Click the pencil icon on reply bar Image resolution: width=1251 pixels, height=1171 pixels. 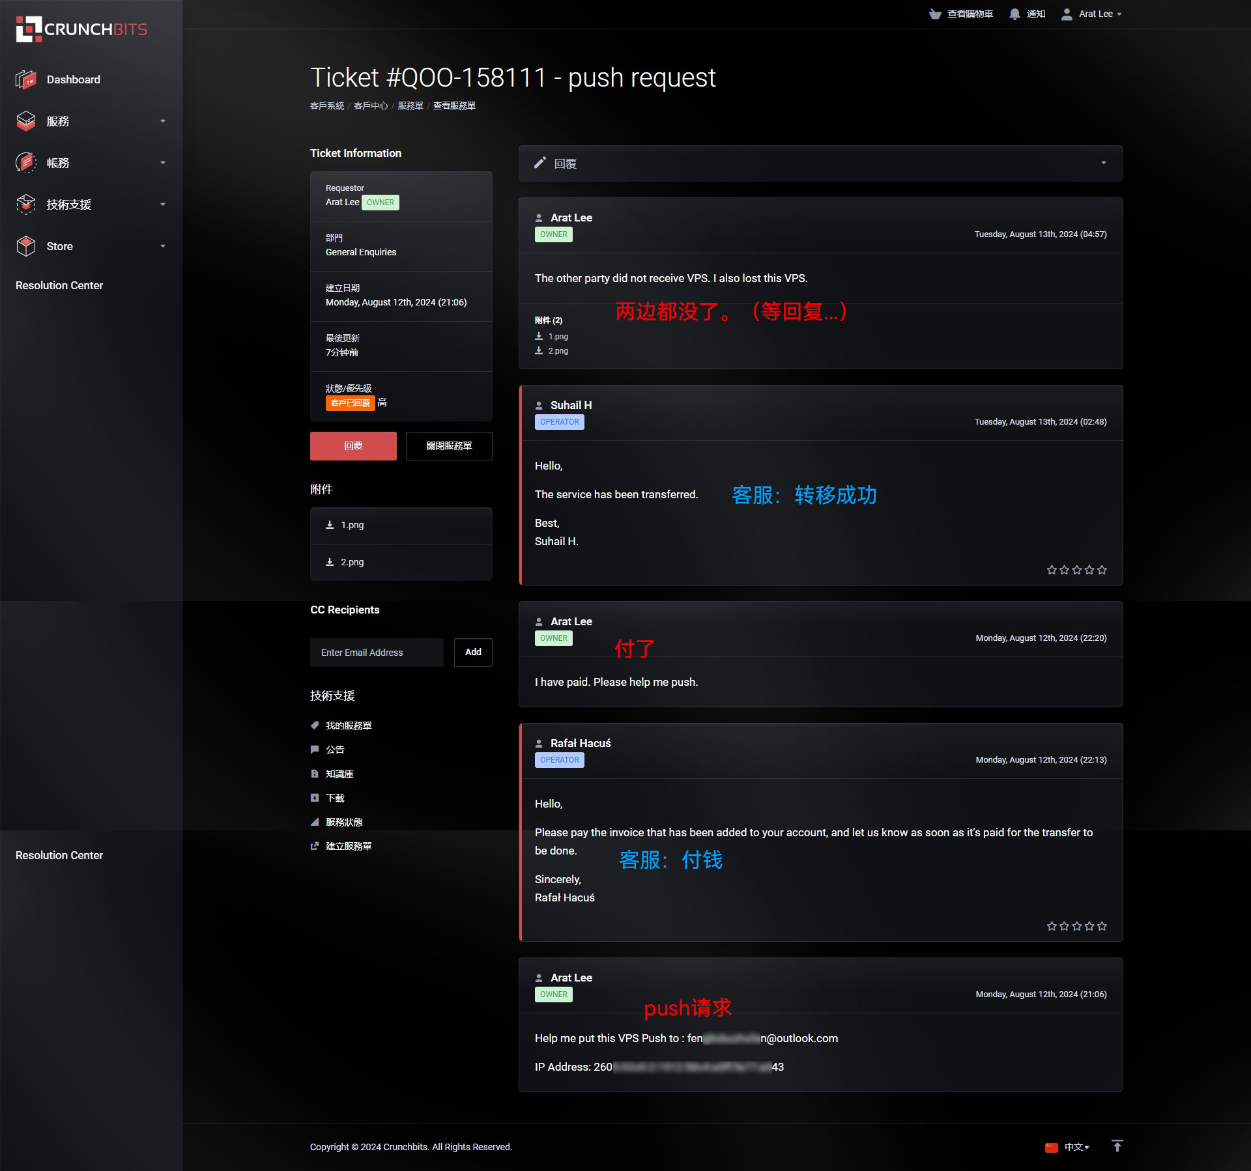pos(539,163)
